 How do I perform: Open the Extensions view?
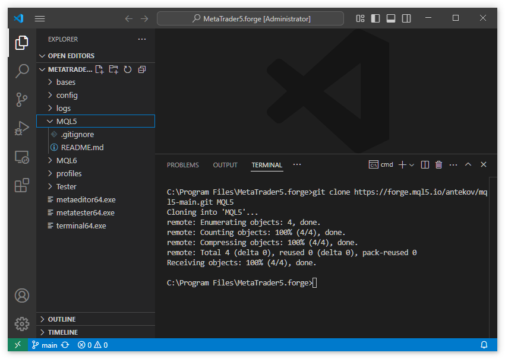coord(21,186)
